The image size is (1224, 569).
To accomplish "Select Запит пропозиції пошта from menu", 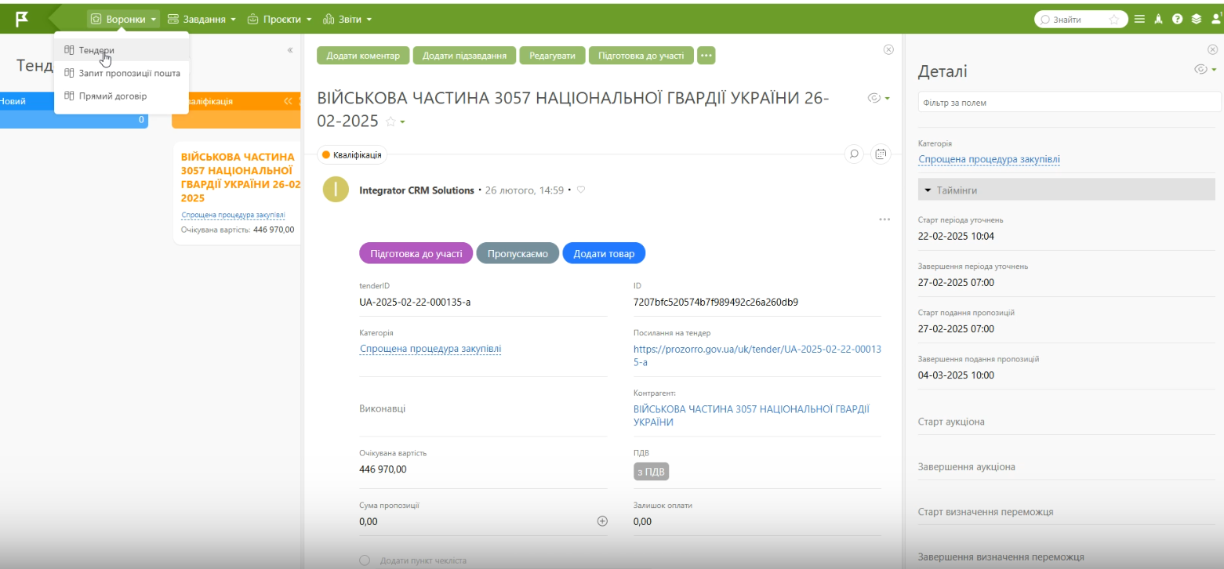I will pos(129,73).
